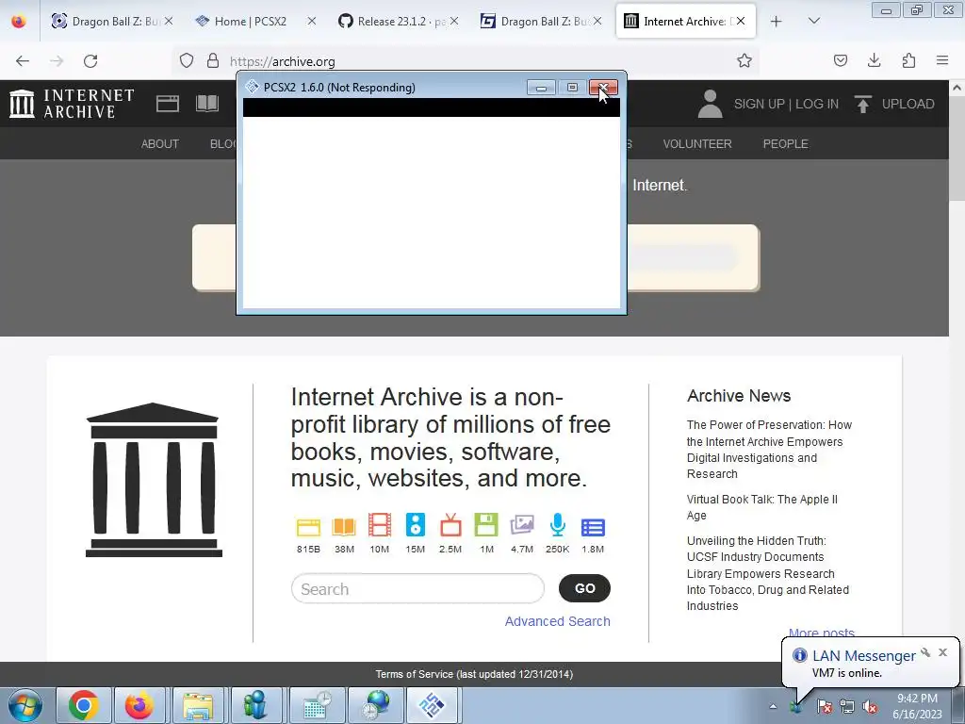Show hidden system tray icons

(x=773, y=706)
